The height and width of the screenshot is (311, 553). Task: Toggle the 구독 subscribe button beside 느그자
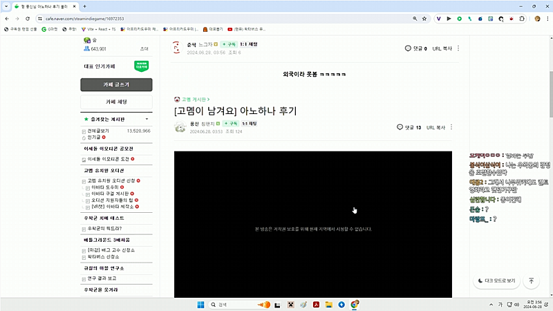point(228,44)
